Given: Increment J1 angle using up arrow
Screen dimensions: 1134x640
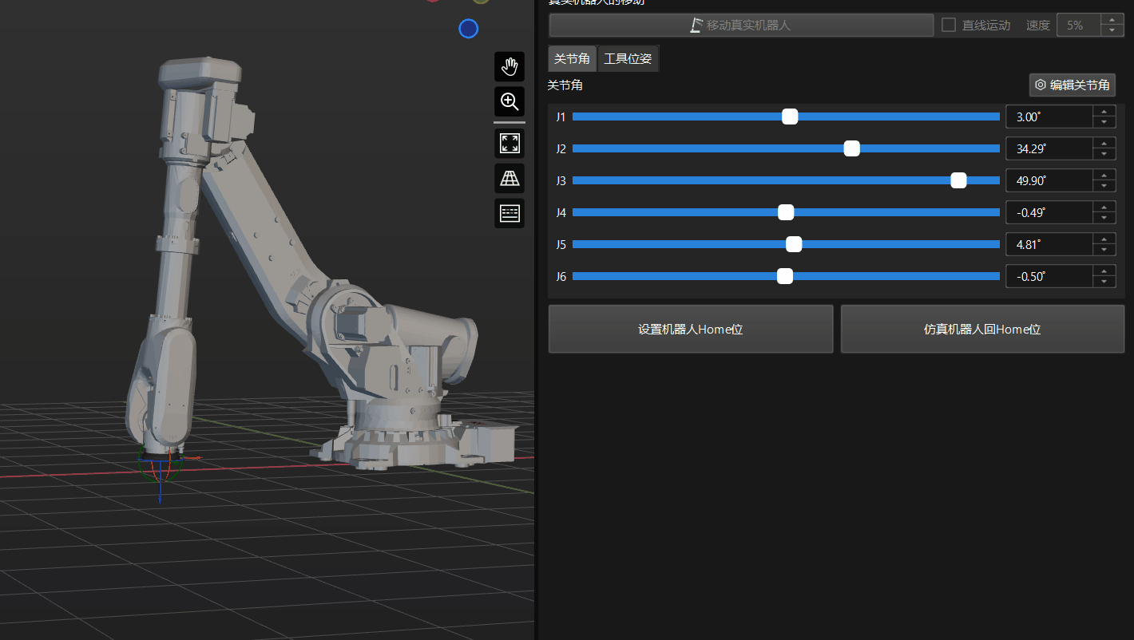Looking at the screenshot, I should click(1104, 112).
